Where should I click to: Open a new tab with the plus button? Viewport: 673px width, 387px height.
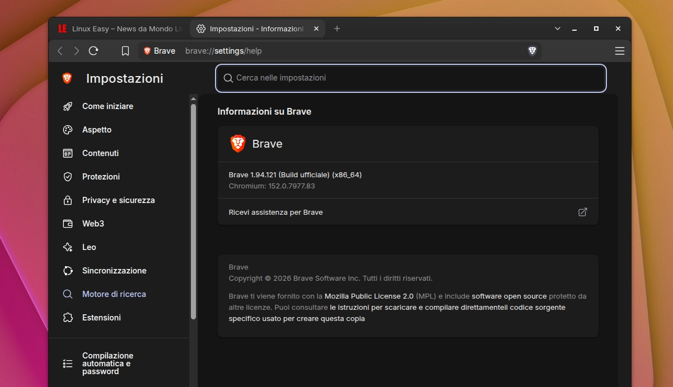coord(337,29)
